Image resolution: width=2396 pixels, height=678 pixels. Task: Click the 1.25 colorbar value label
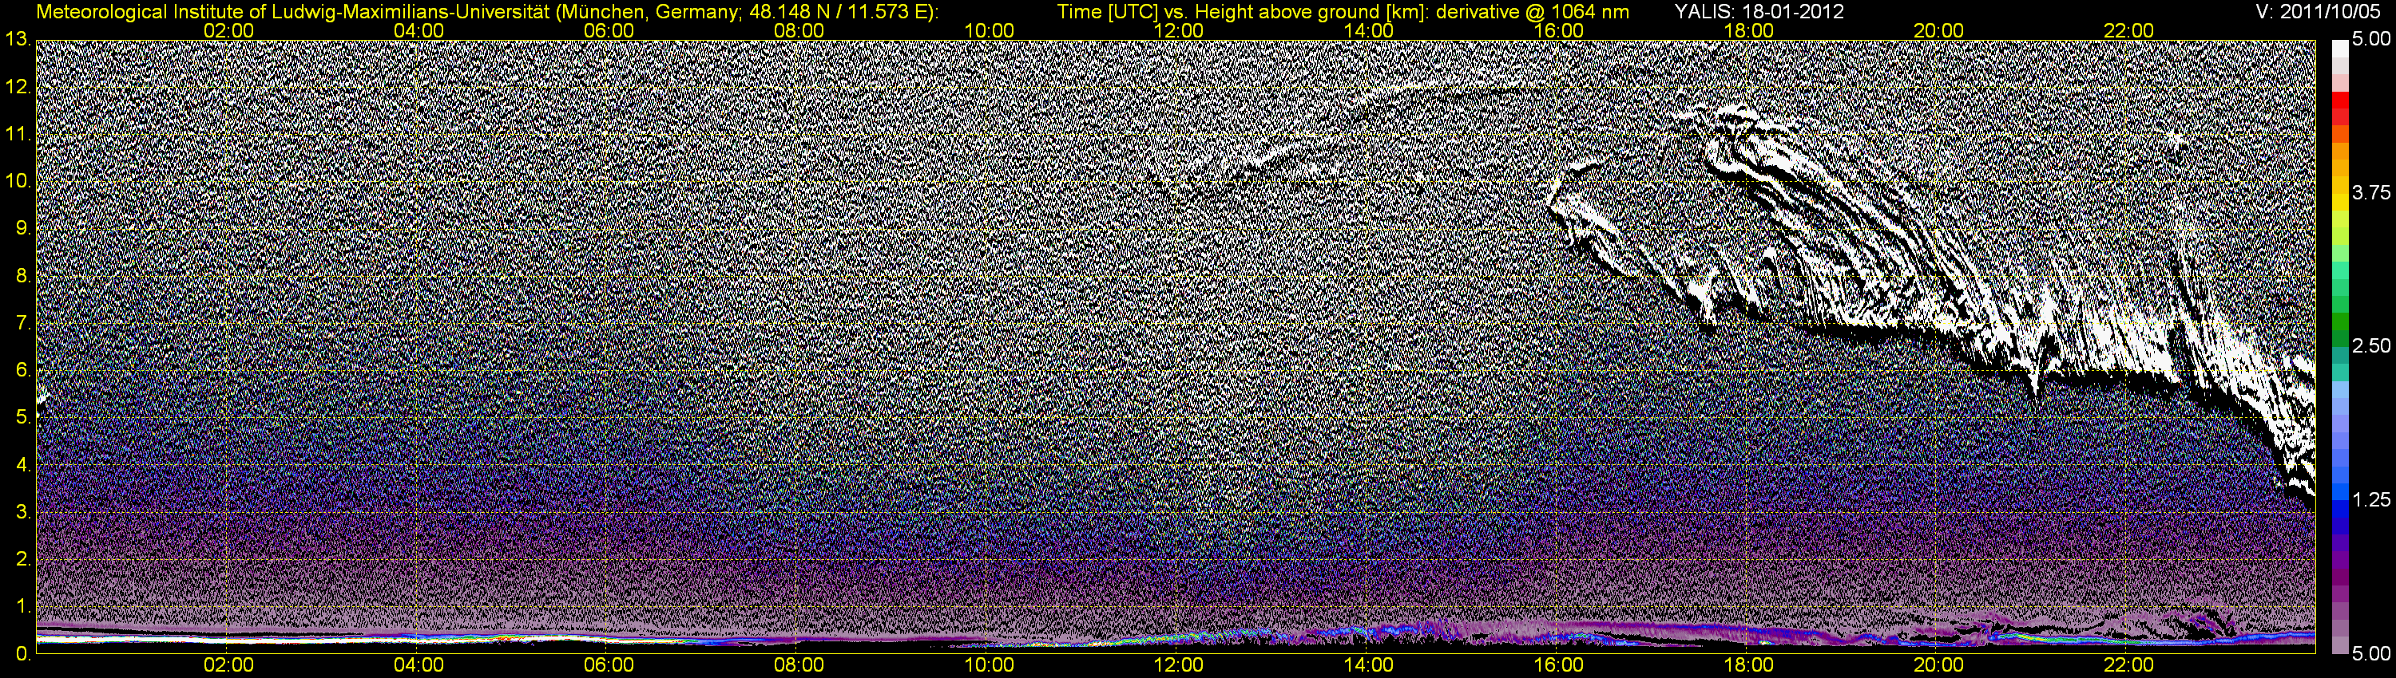coord(2371,501)
